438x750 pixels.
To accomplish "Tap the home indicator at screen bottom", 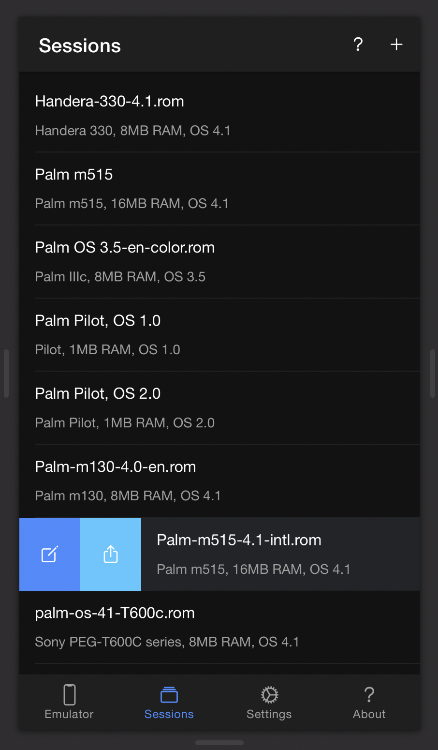I will pos(219,743).
